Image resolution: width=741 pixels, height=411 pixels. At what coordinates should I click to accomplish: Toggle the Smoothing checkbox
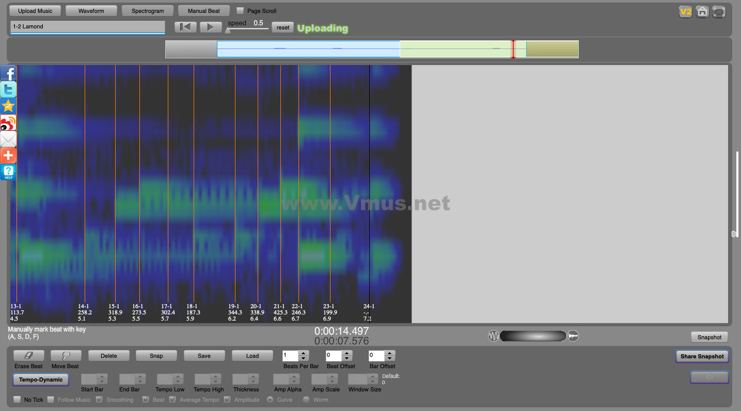click(x=99, y=400)
